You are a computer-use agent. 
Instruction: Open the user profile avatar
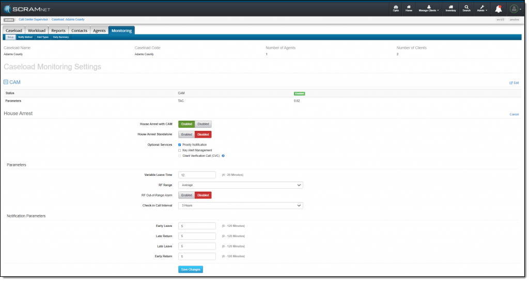[514, 9]
